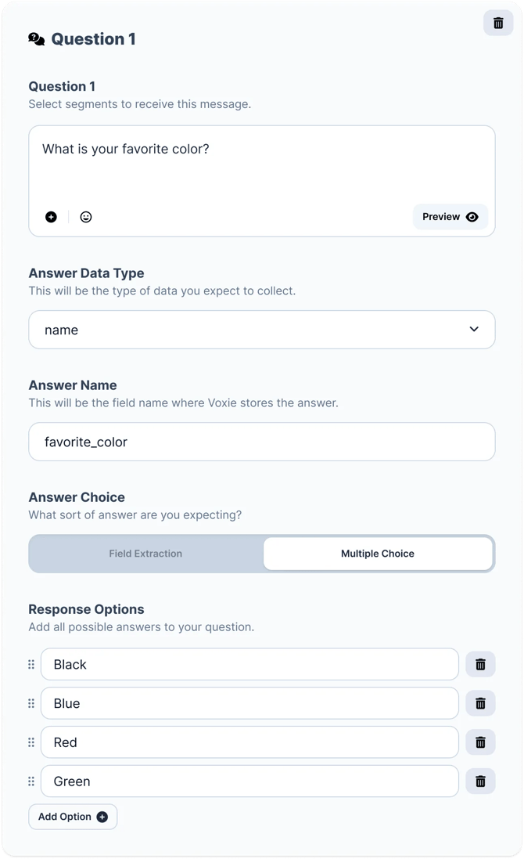Delete the Blue response option
This screenshot has height=859, width=524.
coord(480,703)
